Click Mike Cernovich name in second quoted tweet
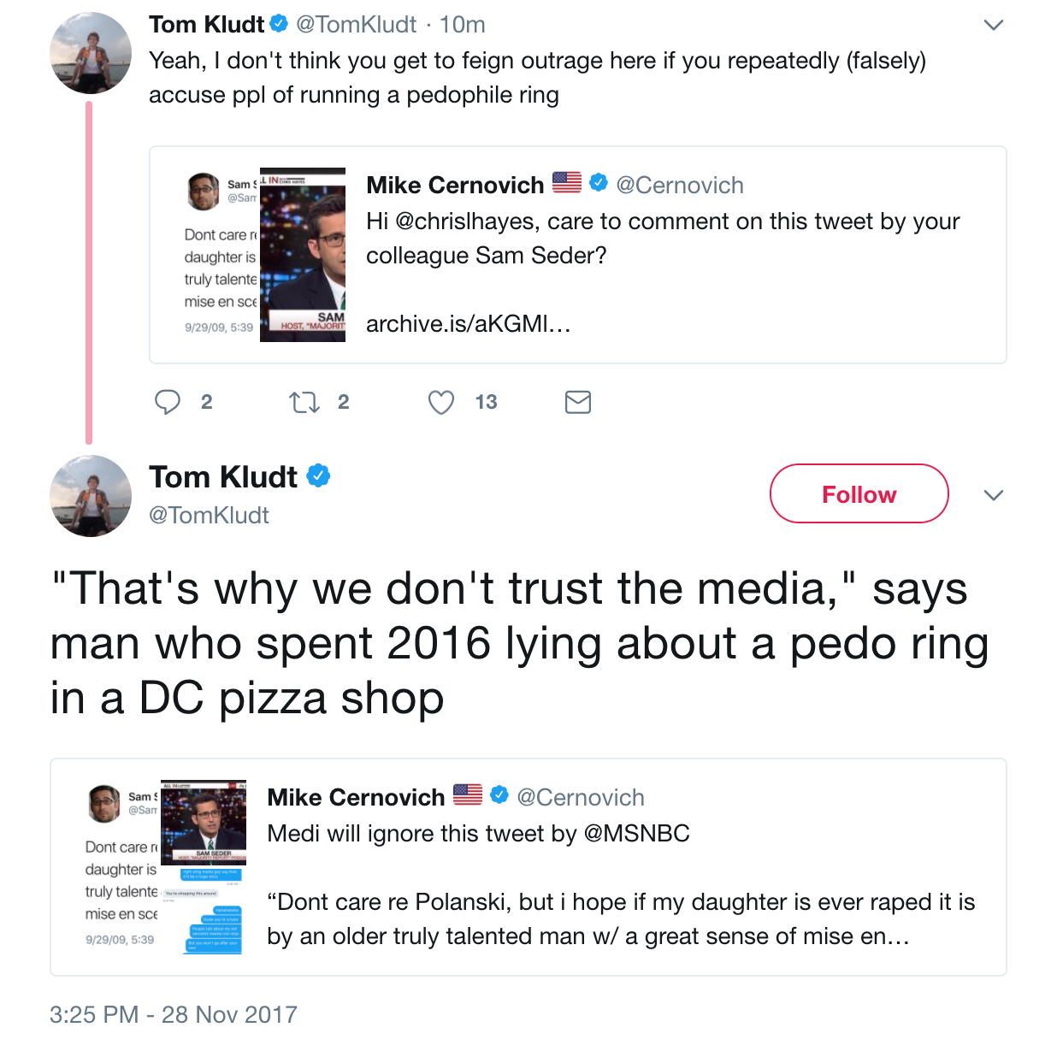The height and width of the screenshot is (1045, 1057). pyautogui.click(x=356, y=797)
